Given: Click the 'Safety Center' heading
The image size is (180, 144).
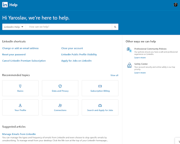Looking at the screenshot, I should click(141, 64).
